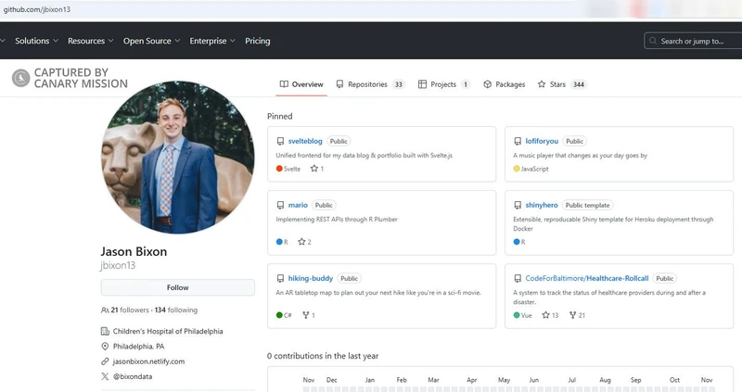Click the table icon beside Projects
Screen dimensions: 742x392
tap(422, 84)
